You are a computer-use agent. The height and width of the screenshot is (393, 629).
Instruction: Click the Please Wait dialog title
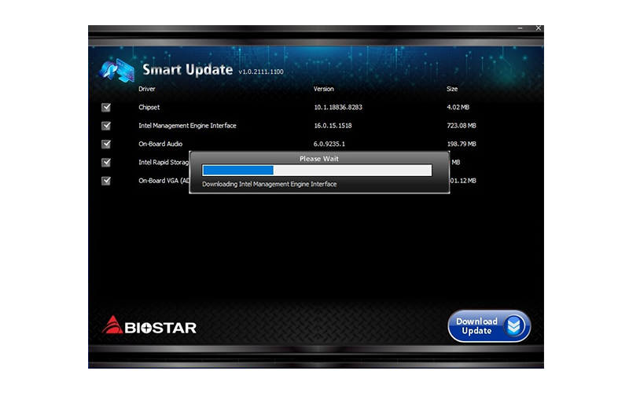click(x=319, y=159)
